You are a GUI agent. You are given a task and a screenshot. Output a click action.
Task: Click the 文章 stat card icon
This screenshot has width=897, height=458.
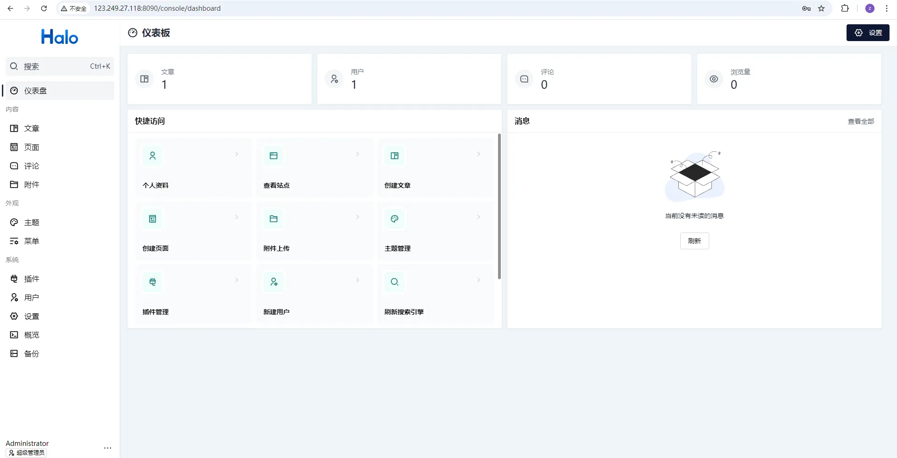[144, 79]
